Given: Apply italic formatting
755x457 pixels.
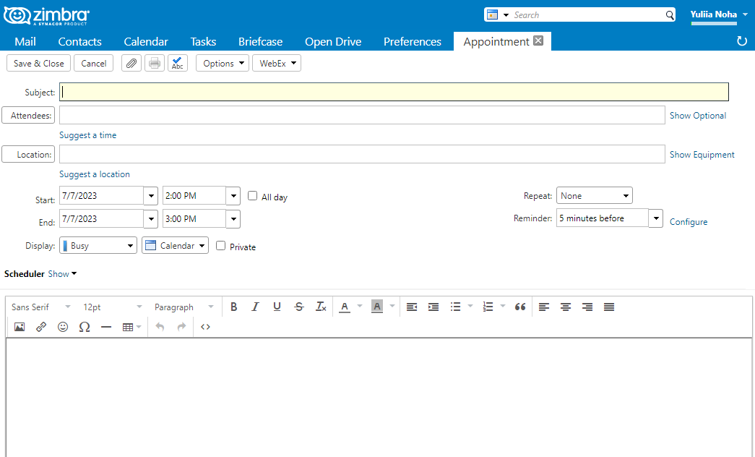Looking at the screenshot, I should coord(255,307).
